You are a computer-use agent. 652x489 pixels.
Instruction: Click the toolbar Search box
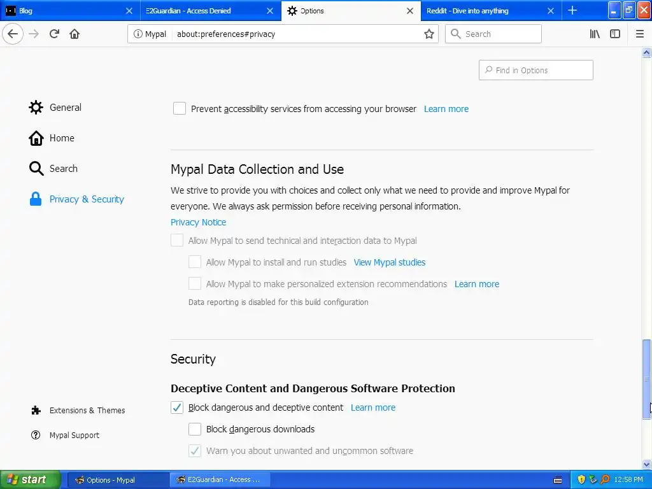[493, 34]
